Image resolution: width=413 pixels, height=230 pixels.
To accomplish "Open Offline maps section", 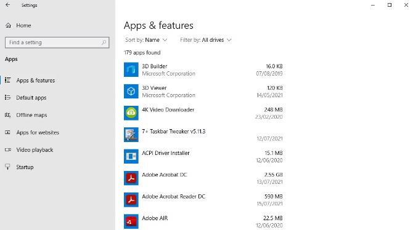I will (31, 115).
